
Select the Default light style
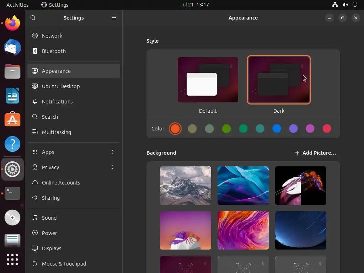(208, 80)
